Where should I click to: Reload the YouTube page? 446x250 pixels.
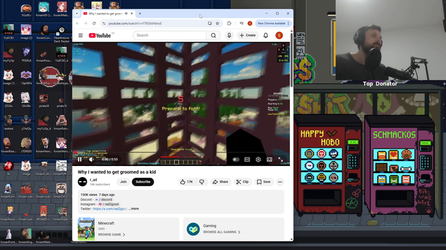(x=94, y=23)
